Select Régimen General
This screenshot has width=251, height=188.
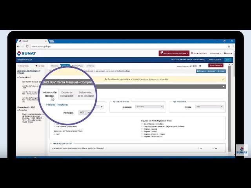[142, 132]
